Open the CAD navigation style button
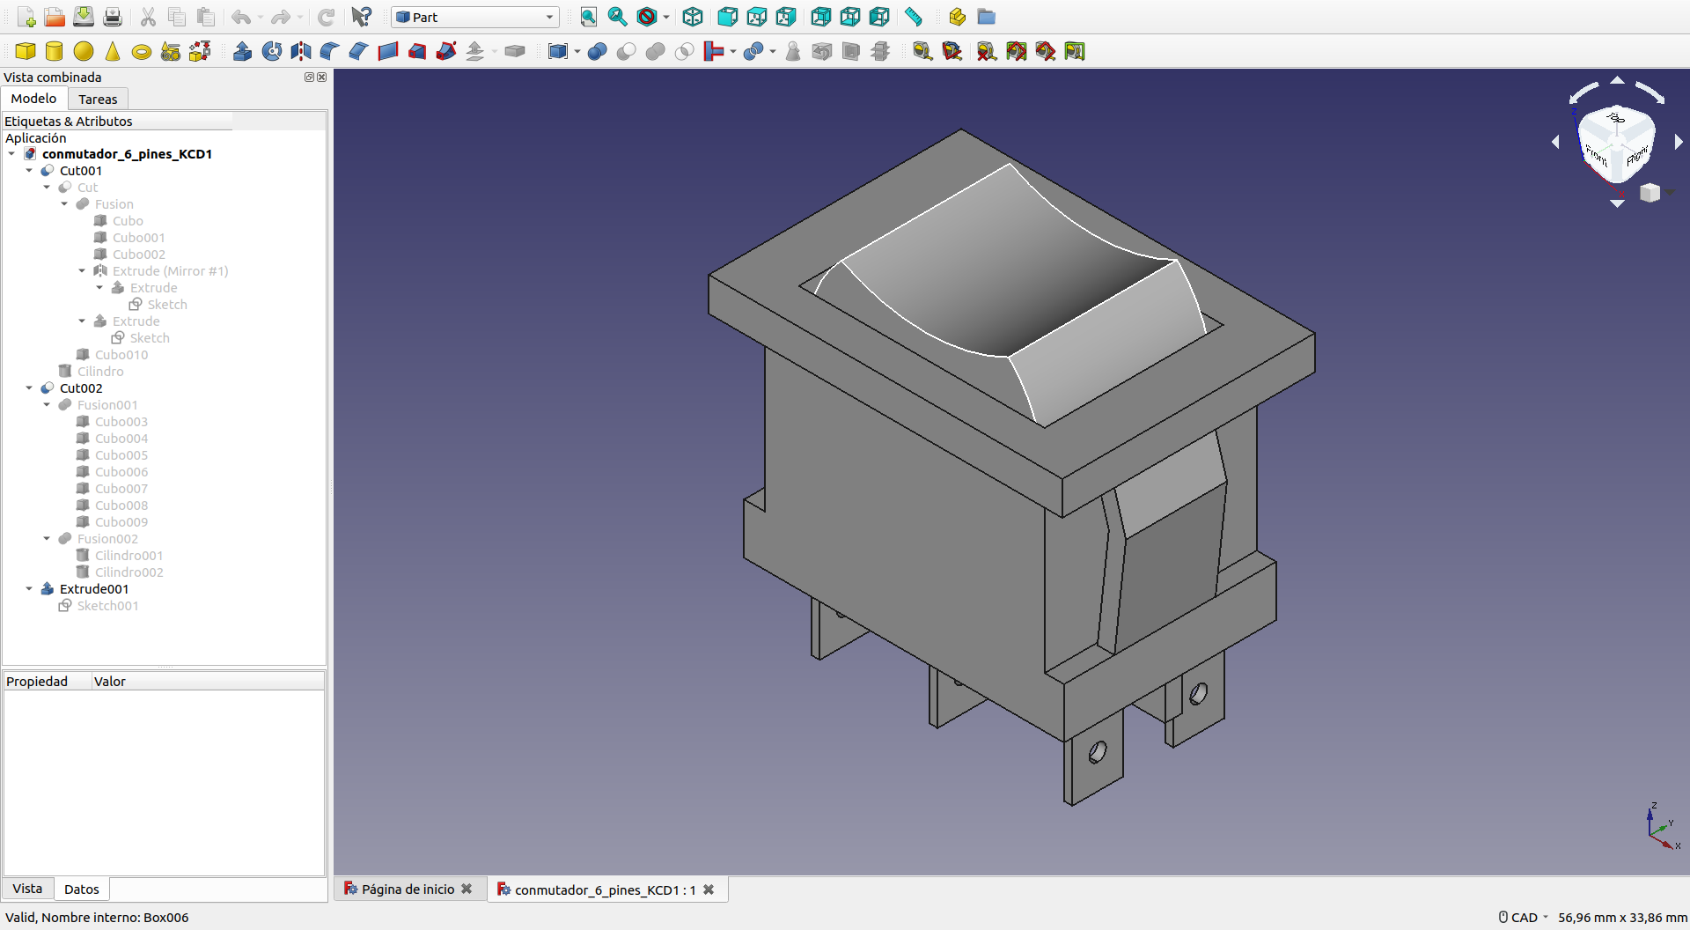The image size is (1690, 930). click(x=1523, y=917)
